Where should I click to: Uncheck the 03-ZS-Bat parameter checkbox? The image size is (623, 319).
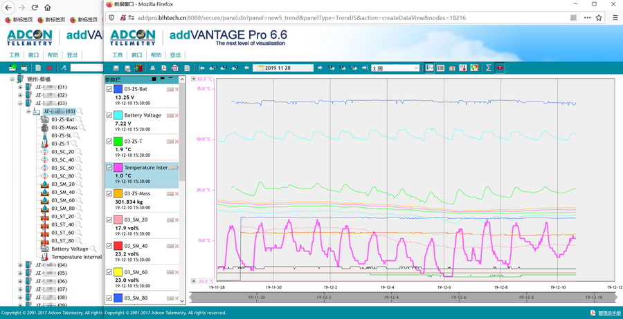coord(109,89)
